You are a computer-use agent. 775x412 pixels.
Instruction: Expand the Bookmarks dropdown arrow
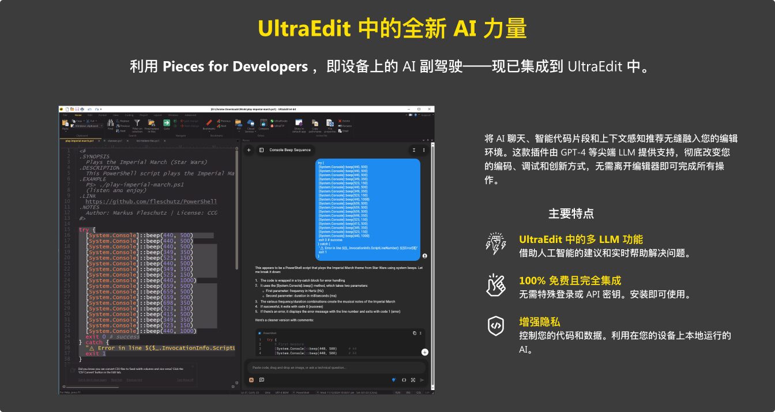click(x=209, y=132)
